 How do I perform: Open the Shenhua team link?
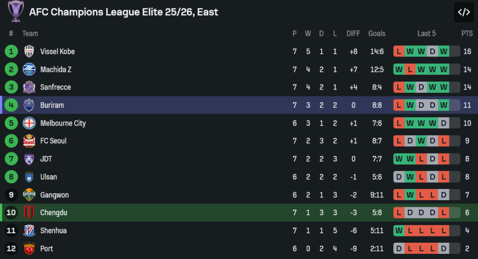point(53,231)
